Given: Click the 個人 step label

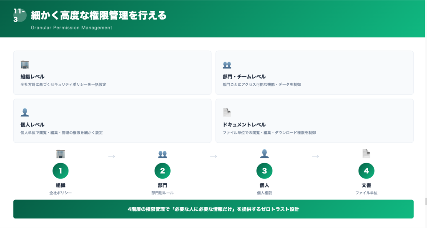Looking at the screenshot, I should tap(264, 185).
